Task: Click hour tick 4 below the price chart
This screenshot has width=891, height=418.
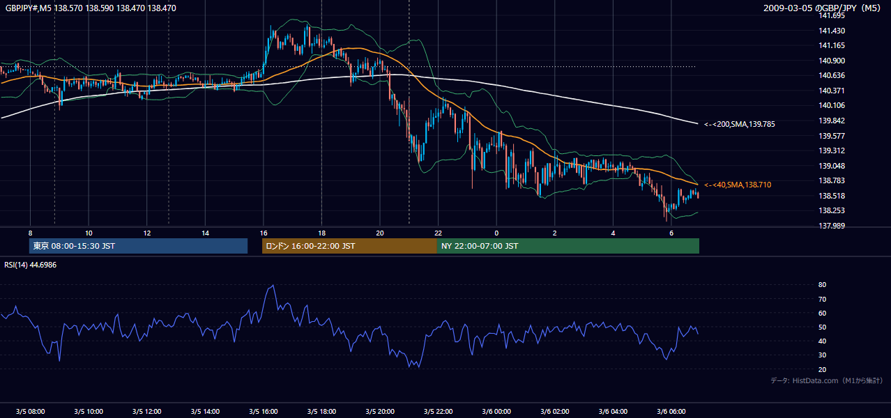Action: (x=613, y=233)
